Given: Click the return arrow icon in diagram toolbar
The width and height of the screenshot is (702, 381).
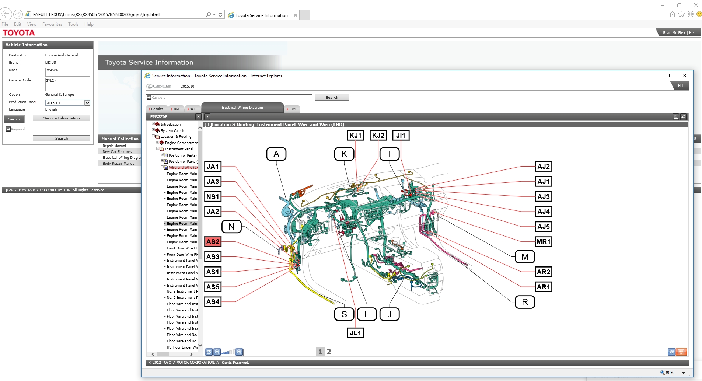Looking at the screenshot, I should pyautogui.click(x=683, y=116).
